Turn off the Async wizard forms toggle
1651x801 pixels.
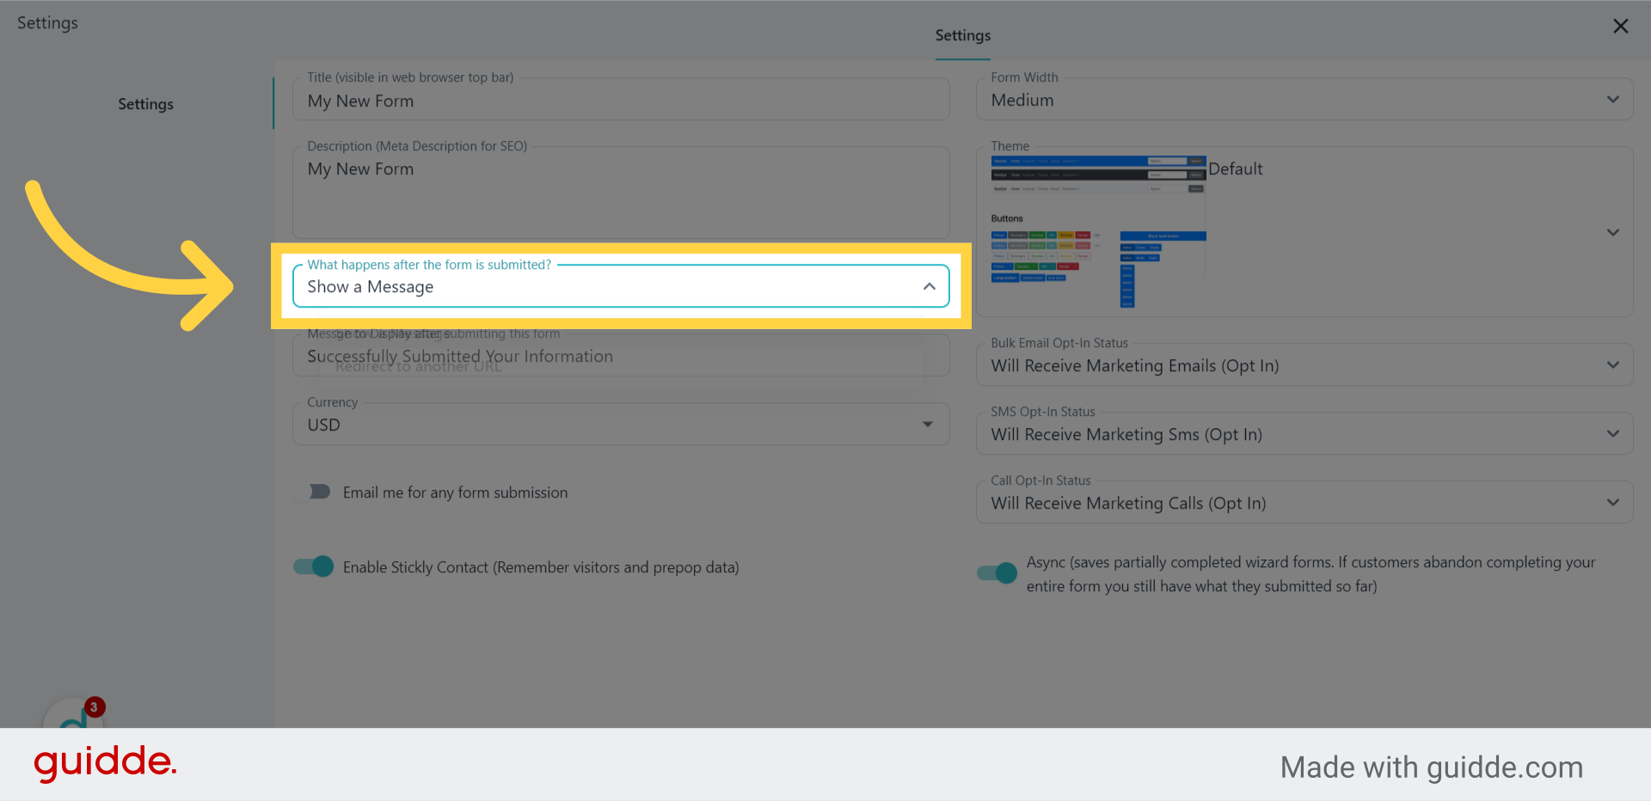tap(997, 573)
